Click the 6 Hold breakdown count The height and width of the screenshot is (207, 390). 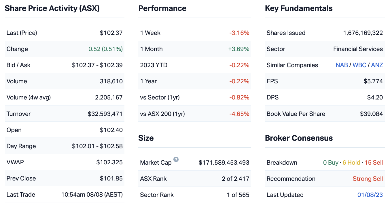pos(351,163)
